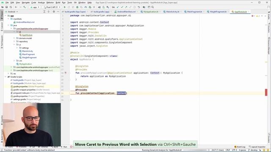The width and height of the screenshot is (271, 152).
Task: Click the Debug app bug icon
Action: pos(77,7)
